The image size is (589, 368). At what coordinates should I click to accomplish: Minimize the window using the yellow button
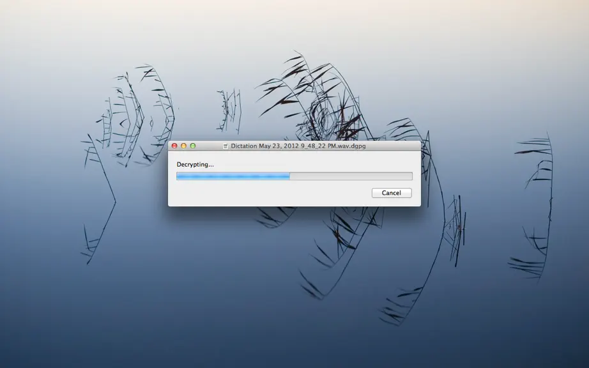[x=184, y=146]
